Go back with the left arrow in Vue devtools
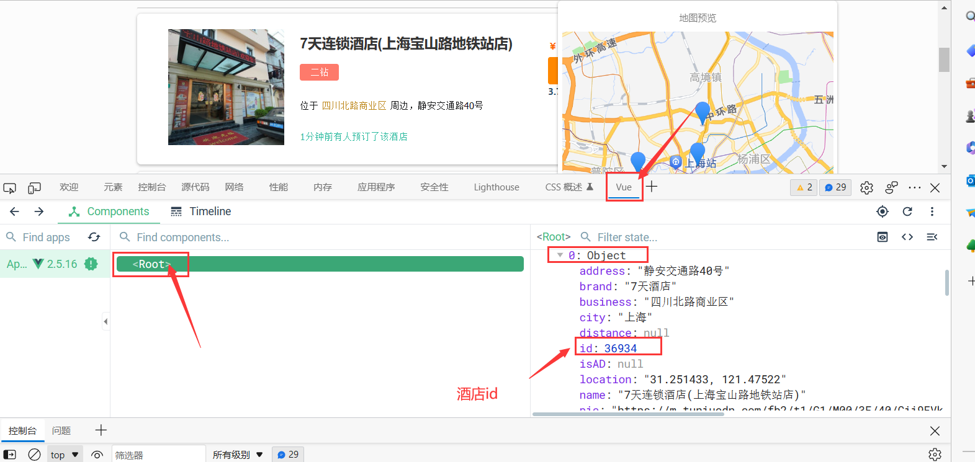Screen dimensions: 975x462 click(x=14, y=211)
